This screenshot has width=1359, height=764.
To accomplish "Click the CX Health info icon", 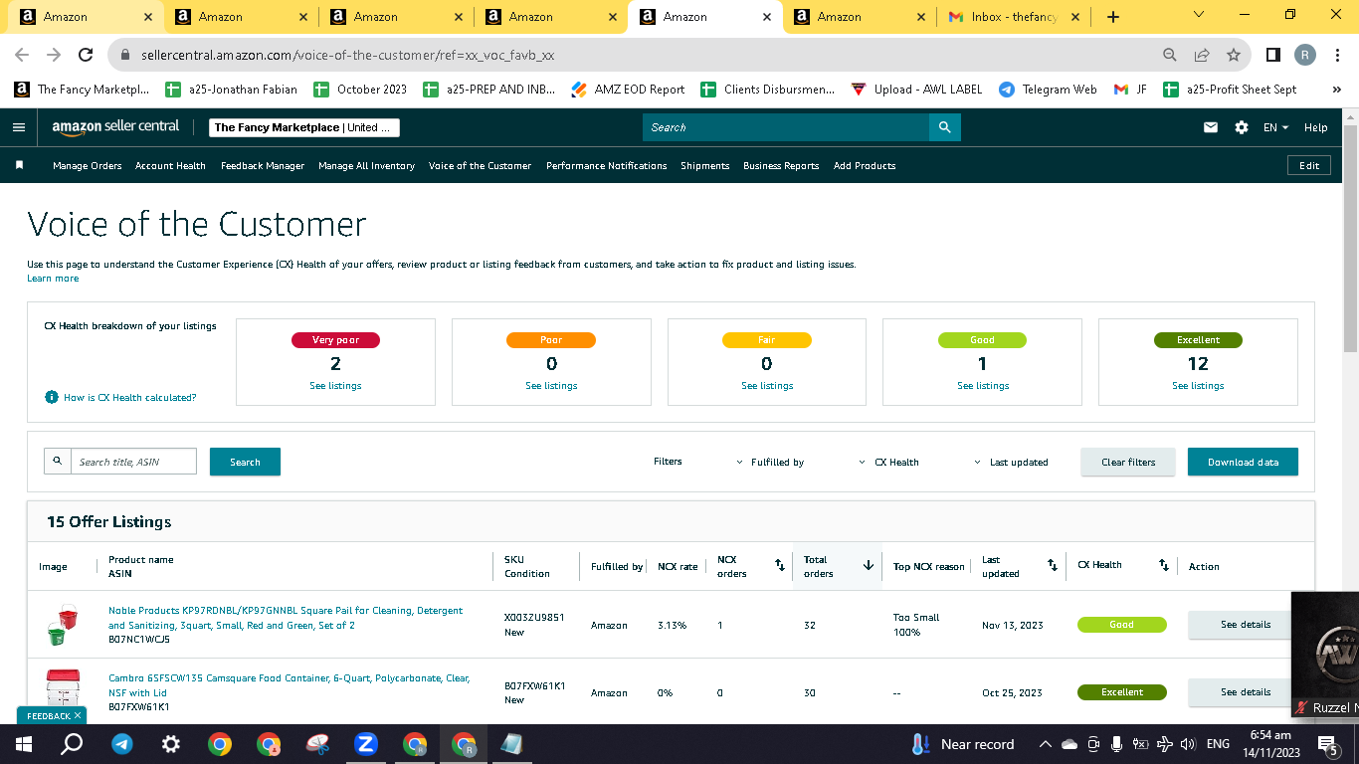I will point(52,397).
